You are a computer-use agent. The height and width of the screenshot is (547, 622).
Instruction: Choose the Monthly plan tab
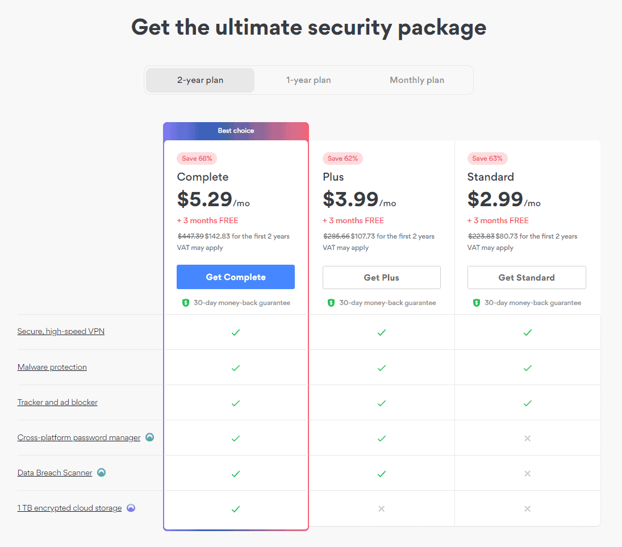pyautogui.click(x=417, y=80)
